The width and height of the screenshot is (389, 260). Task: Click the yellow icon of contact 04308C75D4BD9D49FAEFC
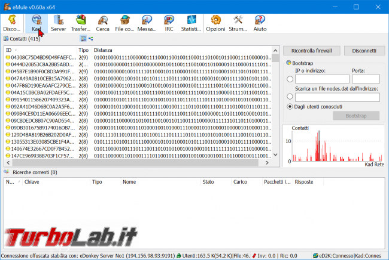point(8,57)
